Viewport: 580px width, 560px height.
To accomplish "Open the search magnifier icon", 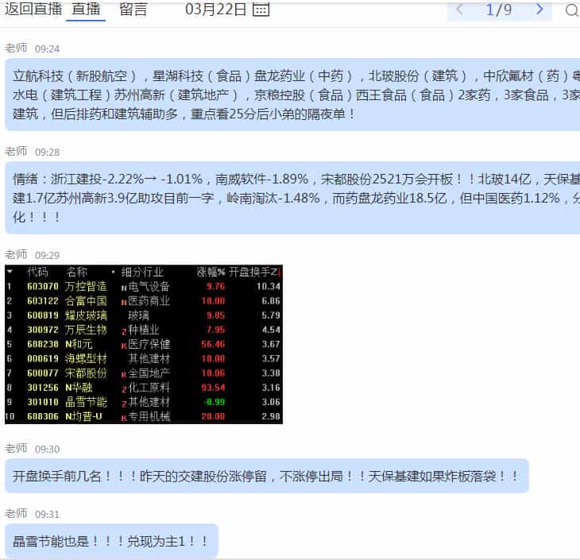I will (x=572, y=10).
